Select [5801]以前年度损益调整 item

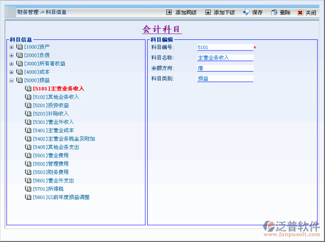pyautogui.click(x=61, y=197)
